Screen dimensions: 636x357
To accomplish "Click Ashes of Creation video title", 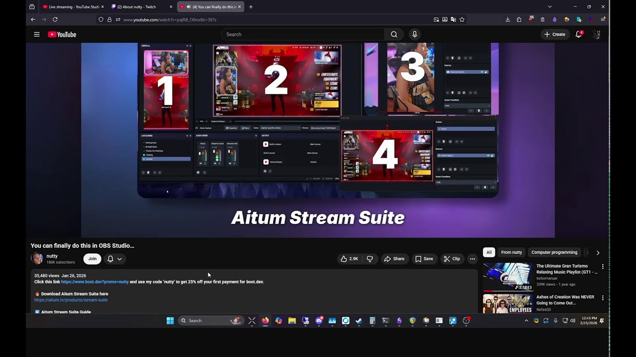I will point(565,300).
